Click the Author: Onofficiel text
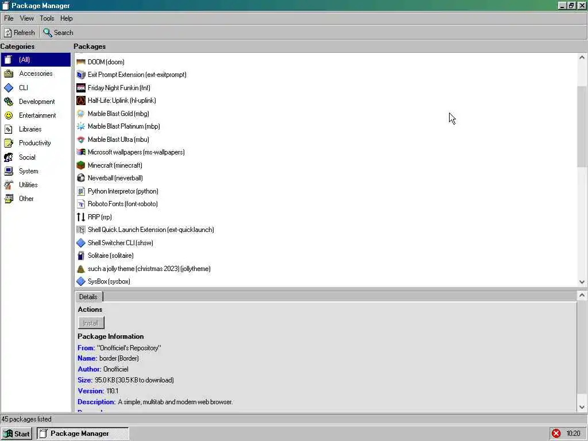This screenshot has height=441, width=588. click(x=103, y=369)
